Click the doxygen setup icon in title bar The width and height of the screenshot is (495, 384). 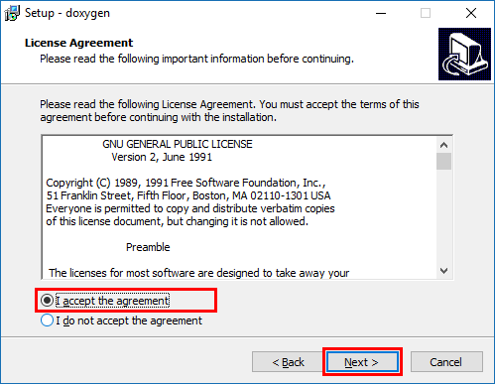[12, 13]
